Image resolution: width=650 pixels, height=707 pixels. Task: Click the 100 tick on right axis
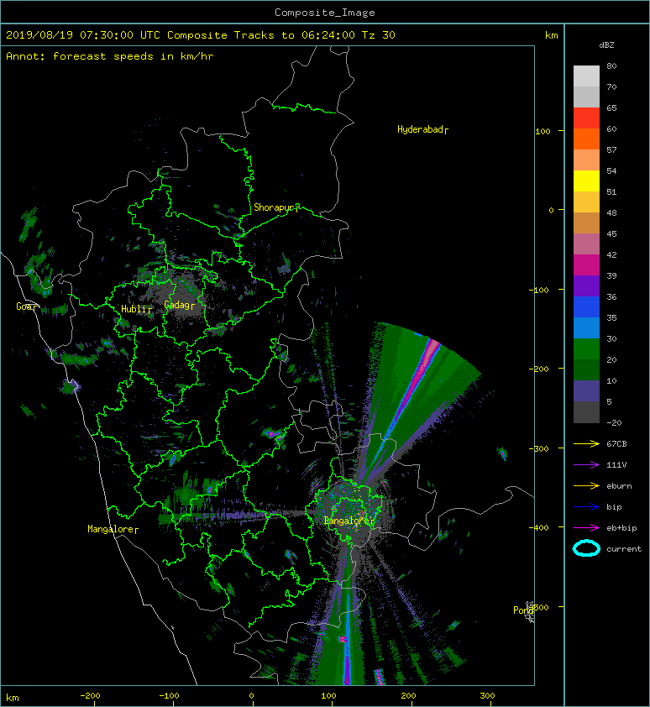[543, 131]
